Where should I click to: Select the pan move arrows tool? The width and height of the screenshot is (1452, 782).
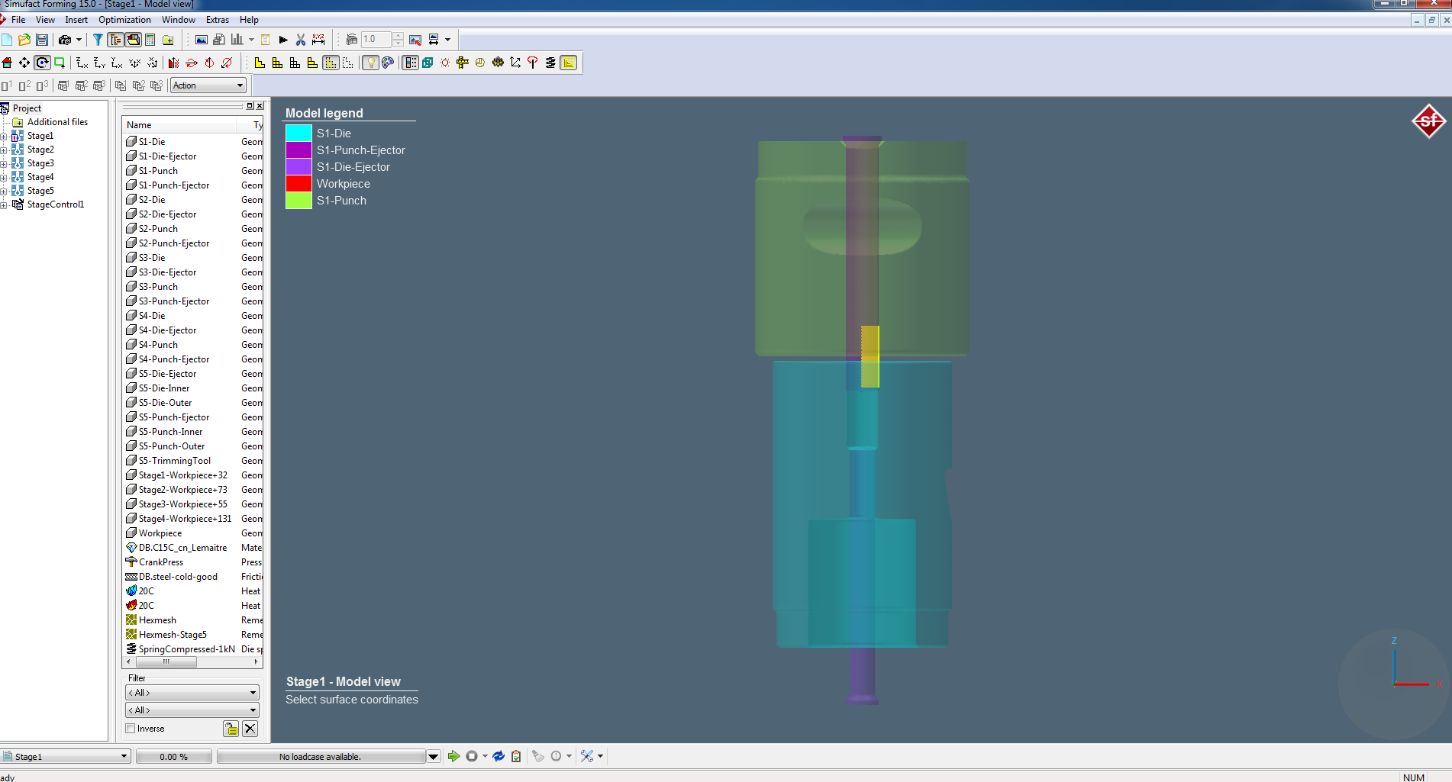pos(24,63)
